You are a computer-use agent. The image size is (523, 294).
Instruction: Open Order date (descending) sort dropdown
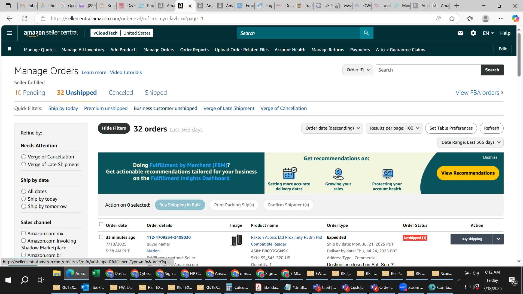332,128
